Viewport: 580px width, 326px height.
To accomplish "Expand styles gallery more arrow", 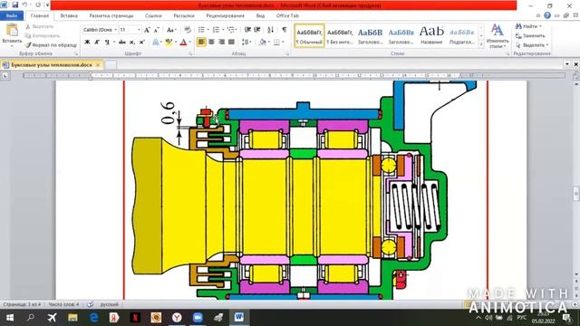I will [x=481, y=44].
